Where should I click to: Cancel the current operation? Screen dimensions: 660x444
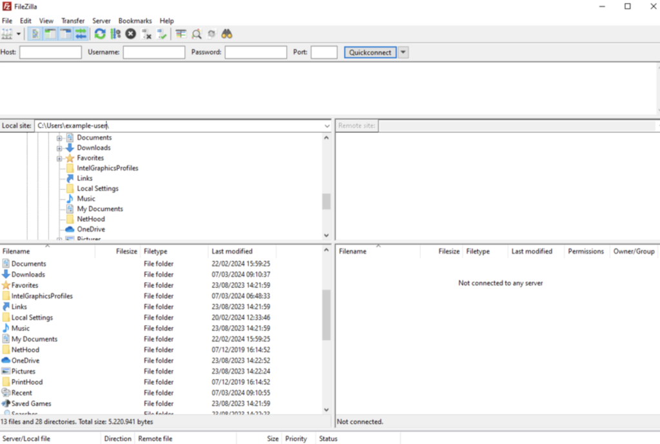click(130, 34)
